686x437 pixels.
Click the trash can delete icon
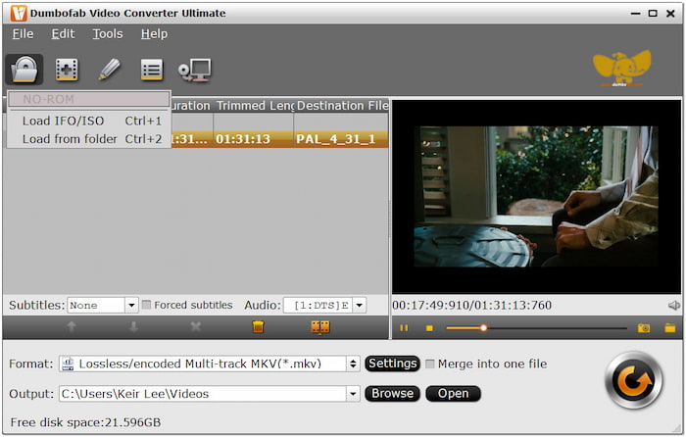(258, 326)
